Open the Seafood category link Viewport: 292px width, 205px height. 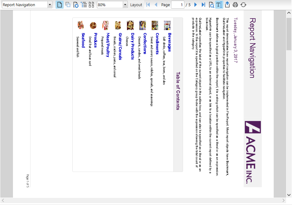tap(83, 40)
